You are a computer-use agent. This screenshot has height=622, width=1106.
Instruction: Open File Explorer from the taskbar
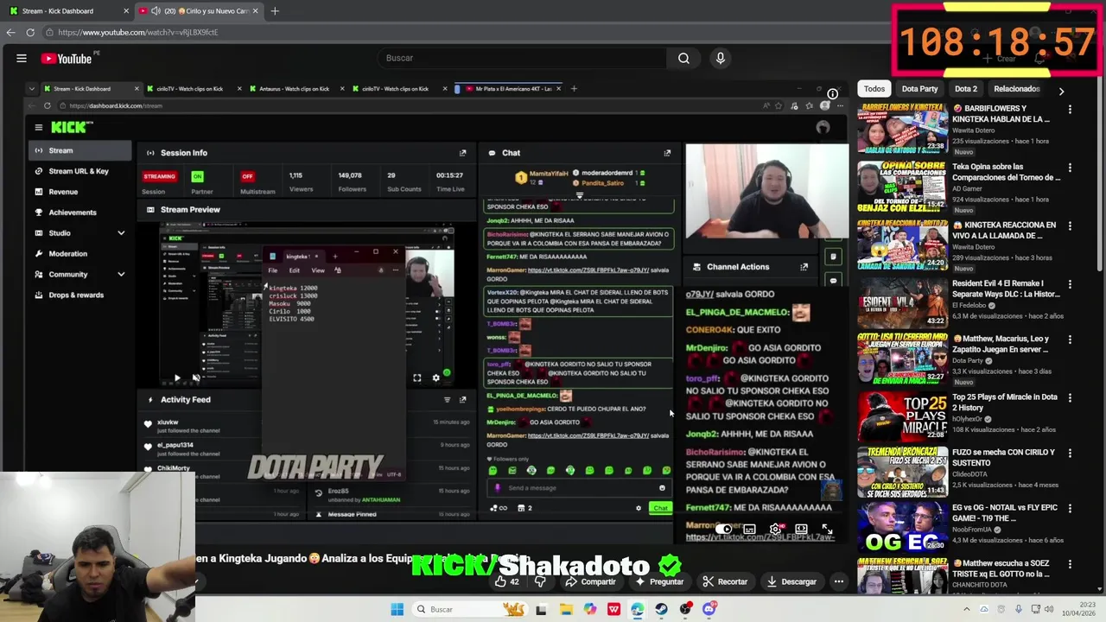tap(566, 609)
